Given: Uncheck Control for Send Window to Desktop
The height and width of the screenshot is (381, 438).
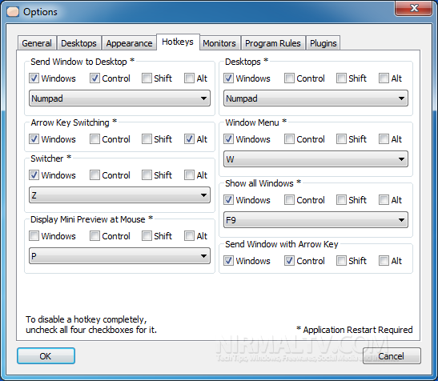Looking at the screenshot, I should (94, 78).
